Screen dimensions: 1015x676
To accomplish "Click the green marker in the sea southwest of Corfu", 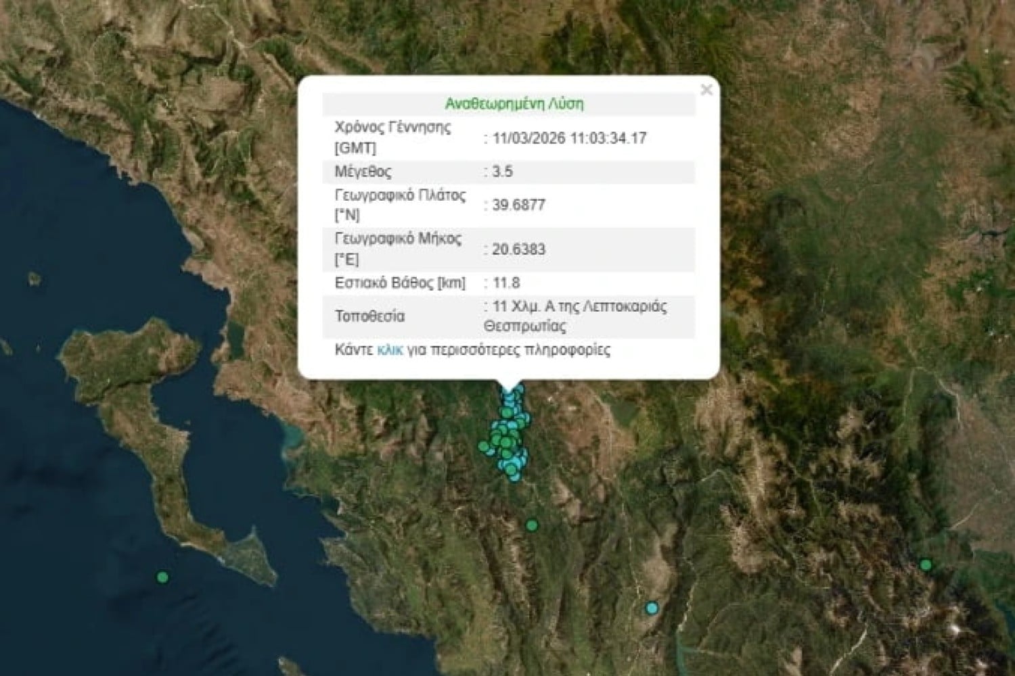I will [x=162, y=577].
